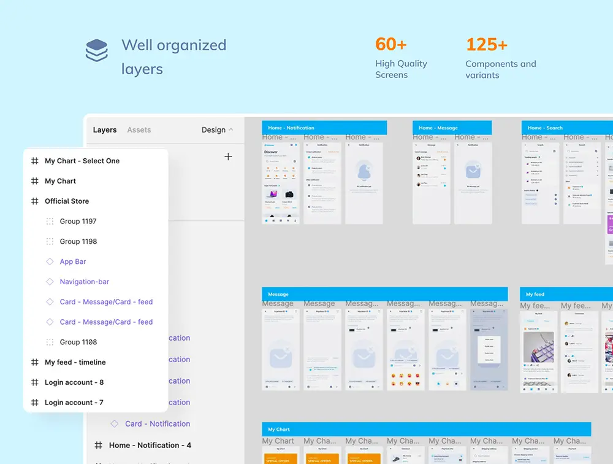Click the frame icon beside My Chart - Select One

point(35,161)
